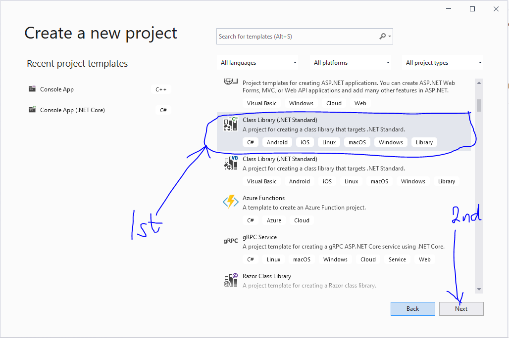Click the C++ tag next to Console App

tap(161, 89)
